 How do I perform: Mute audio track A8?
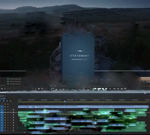tap(8, 128)
